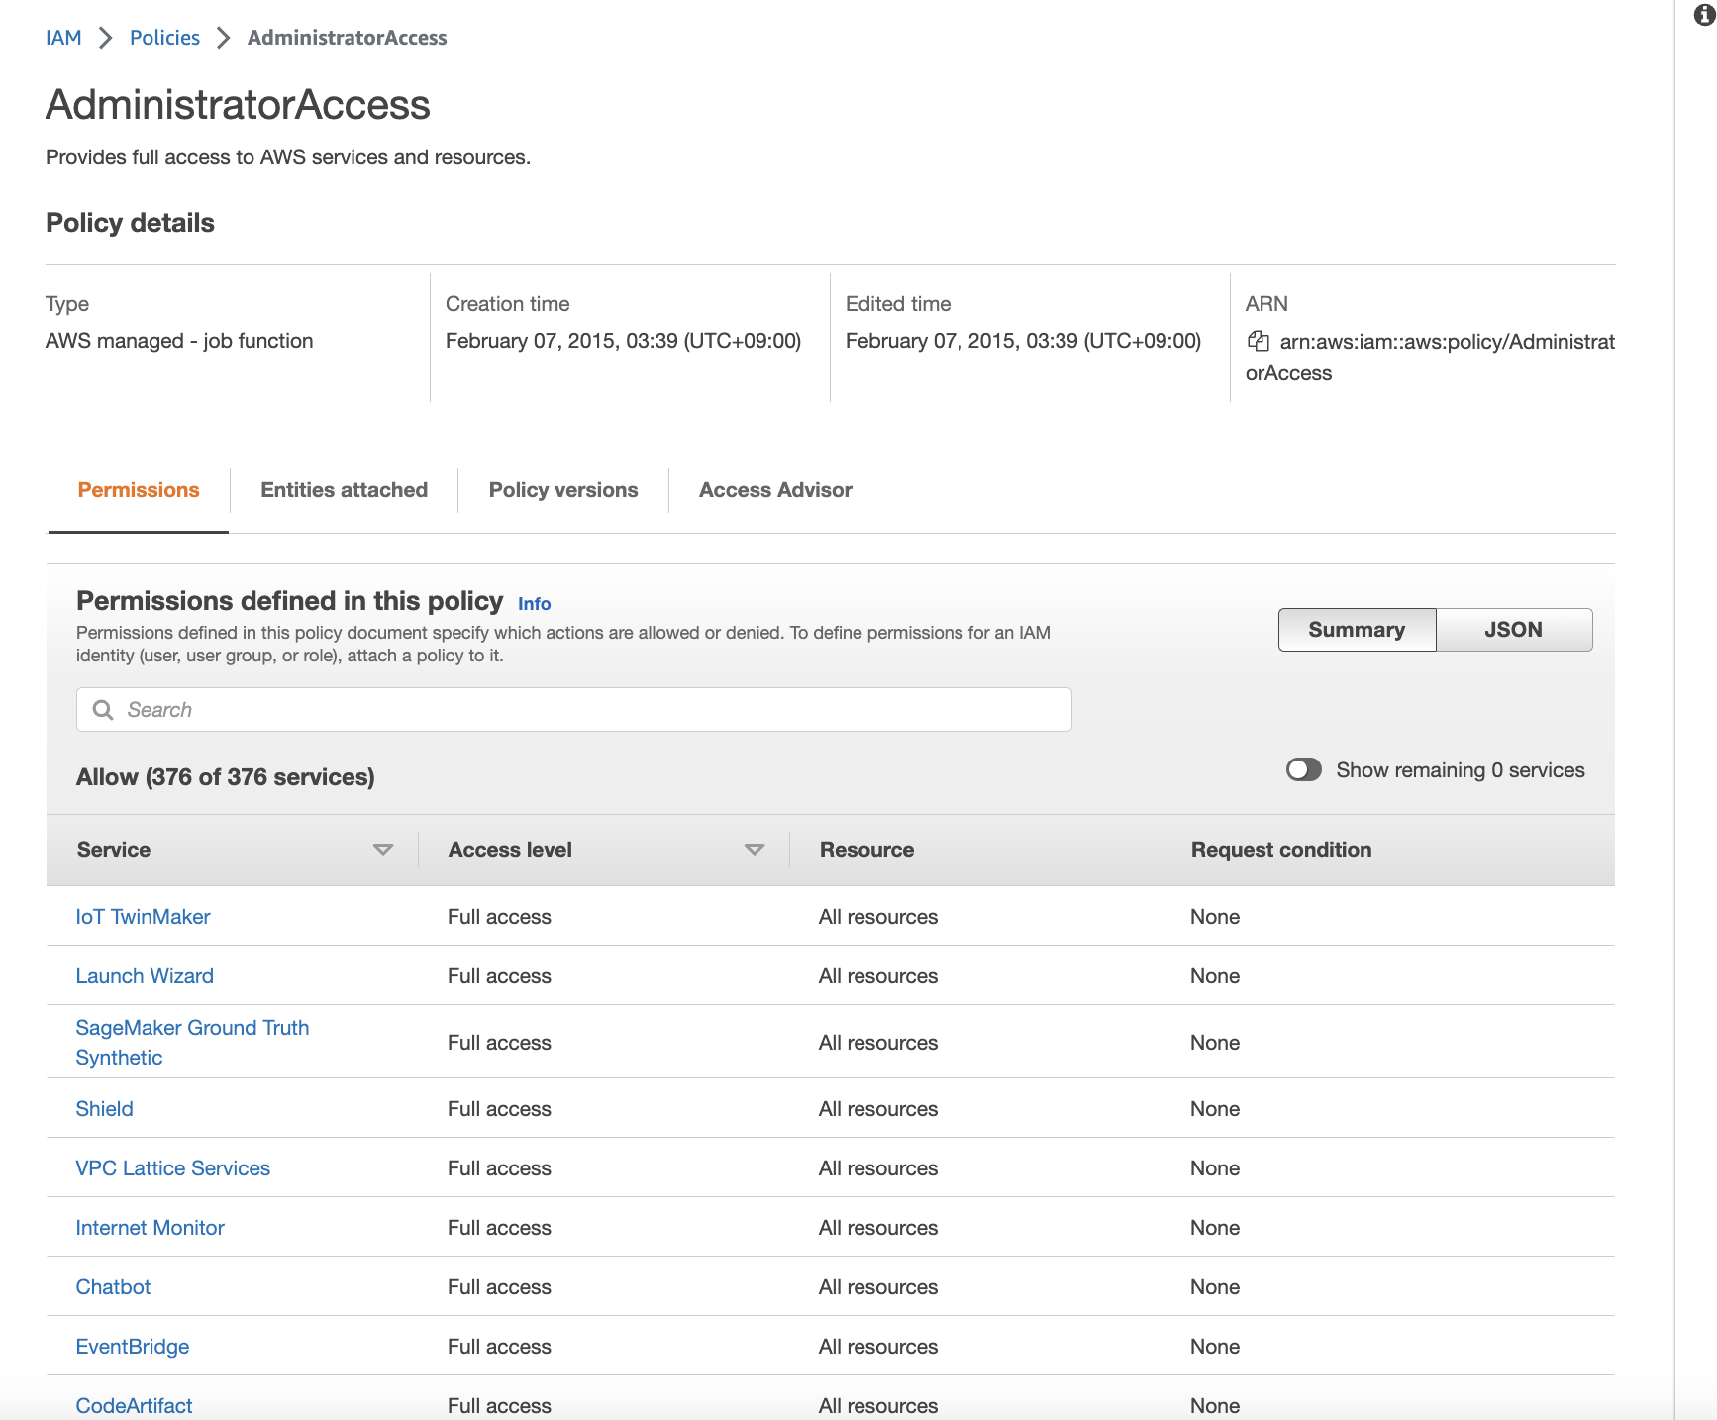The width and height of the screenshot is (1717, 1420).
Task: Click the AdministratorAccess breadcrumb text
Action: pos(347,38)
